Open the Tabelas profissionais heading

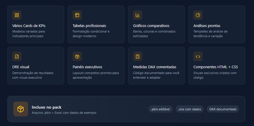89,26
